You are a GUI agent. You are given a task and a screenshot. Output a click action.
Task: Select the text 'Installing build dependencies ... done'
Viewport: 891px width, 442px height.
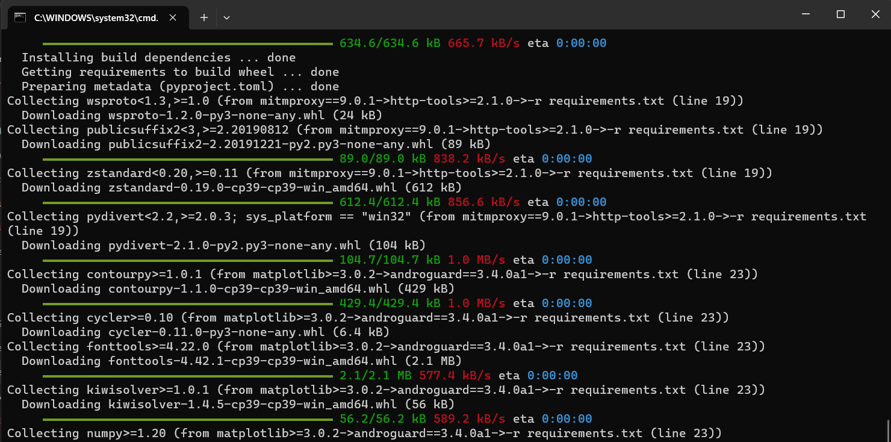[158, 57]
